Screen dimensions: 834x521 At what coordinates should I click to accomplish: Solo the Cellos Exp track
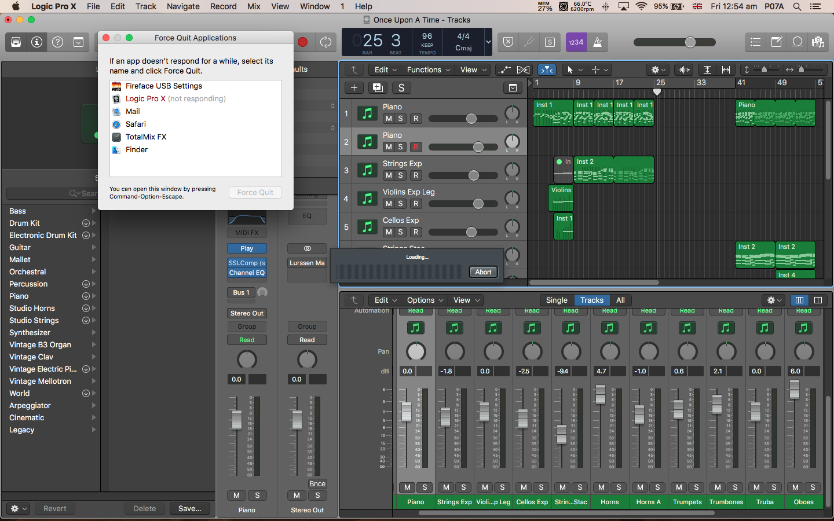tap(400, 232)
